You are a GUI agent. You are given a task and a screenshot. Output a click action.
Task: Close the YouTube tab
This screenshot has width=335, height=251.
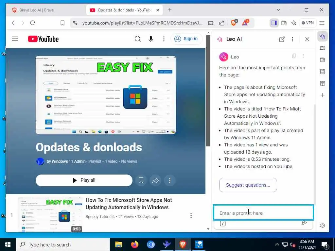pos(158,10)
